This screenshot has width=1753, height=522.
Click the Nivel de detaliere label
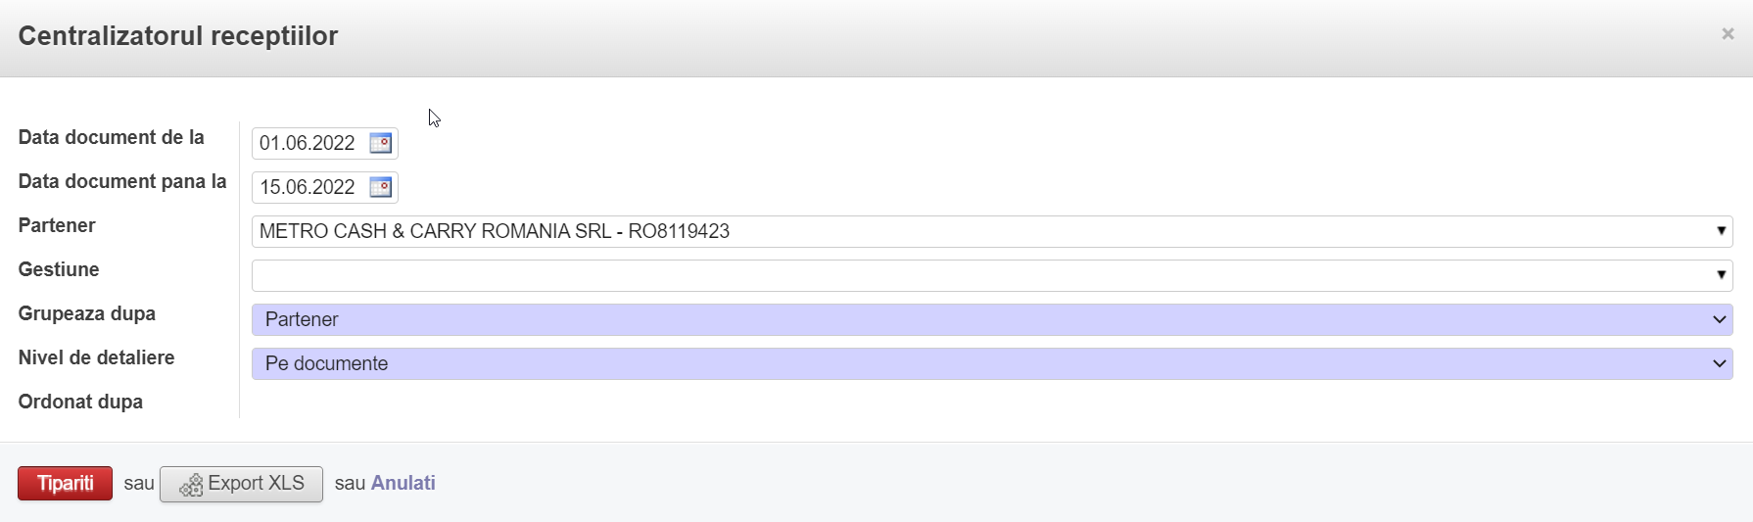96,357
